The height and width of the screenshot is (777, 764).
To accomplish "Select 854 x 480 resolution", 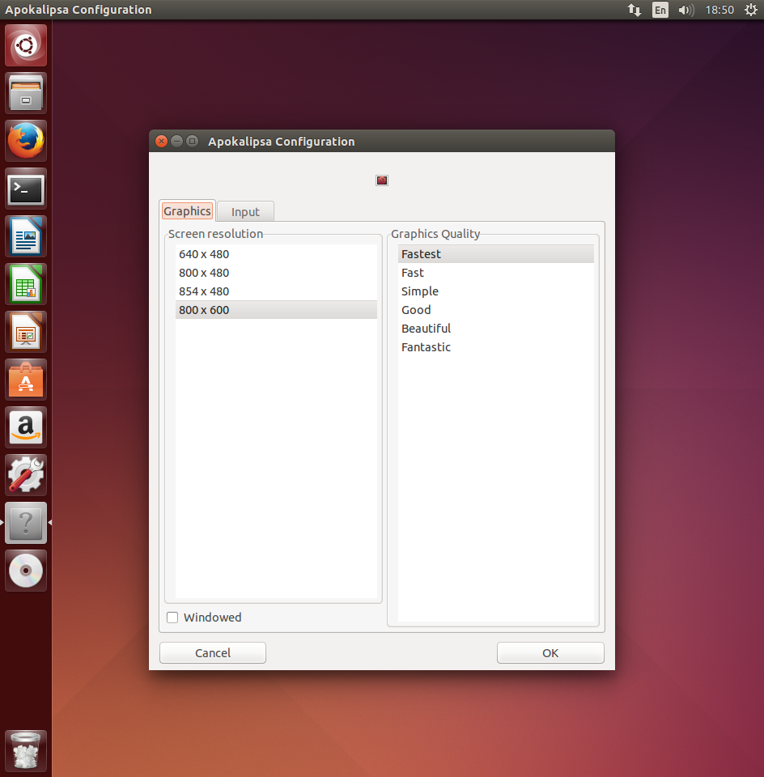I will point(276,291).
